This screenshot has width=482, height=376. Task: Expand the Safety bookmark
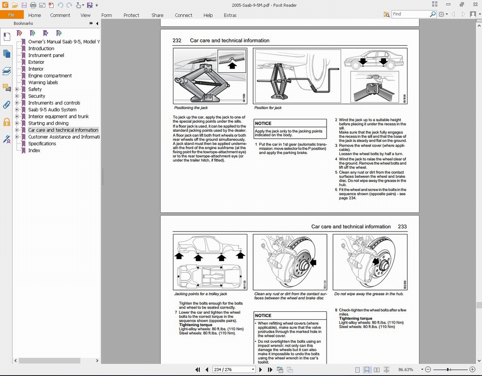pyautogui.click(x=17, y=89)
